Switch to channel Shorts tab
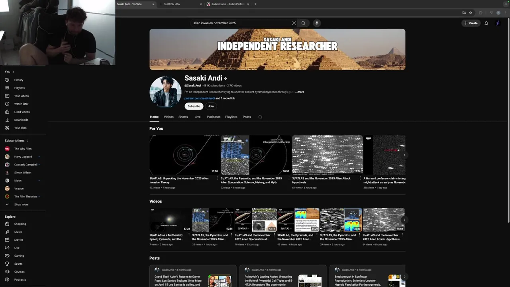Image resolution: width=510 pixels, height=287 pixels. (183, 117)
